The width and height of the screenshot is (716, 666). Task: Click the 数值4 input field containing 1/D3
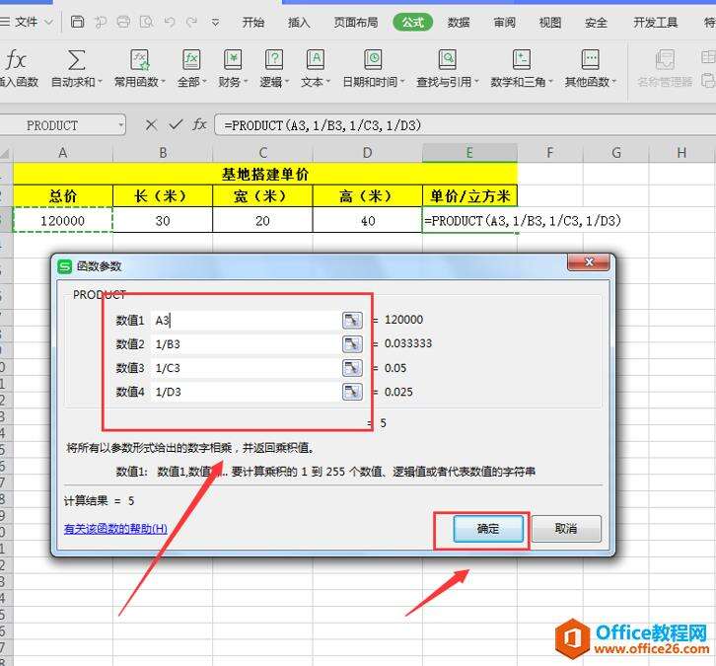(246, 392)
